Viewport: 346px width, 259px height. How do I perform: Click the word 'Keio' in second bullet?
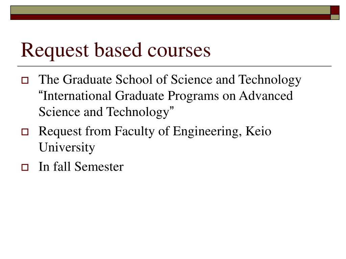(258, 131)
